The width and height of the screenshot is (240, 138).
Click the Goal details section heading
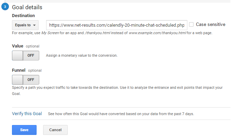tap(27, 7)
